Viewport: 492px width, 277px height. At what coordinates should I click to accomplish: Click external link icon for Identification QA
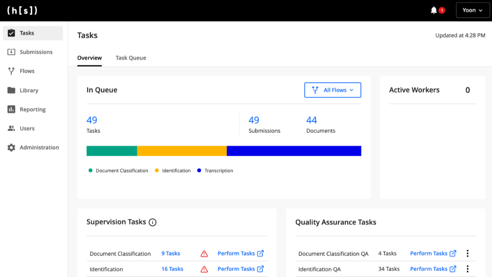click(x=453, y=269)
